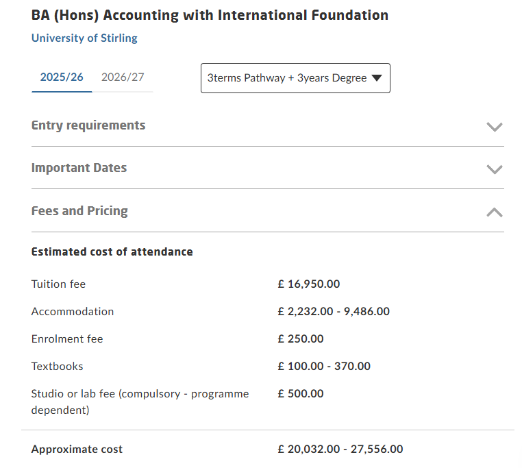Click dropdown triangle arrow in pathway selector

pos(377,78)
